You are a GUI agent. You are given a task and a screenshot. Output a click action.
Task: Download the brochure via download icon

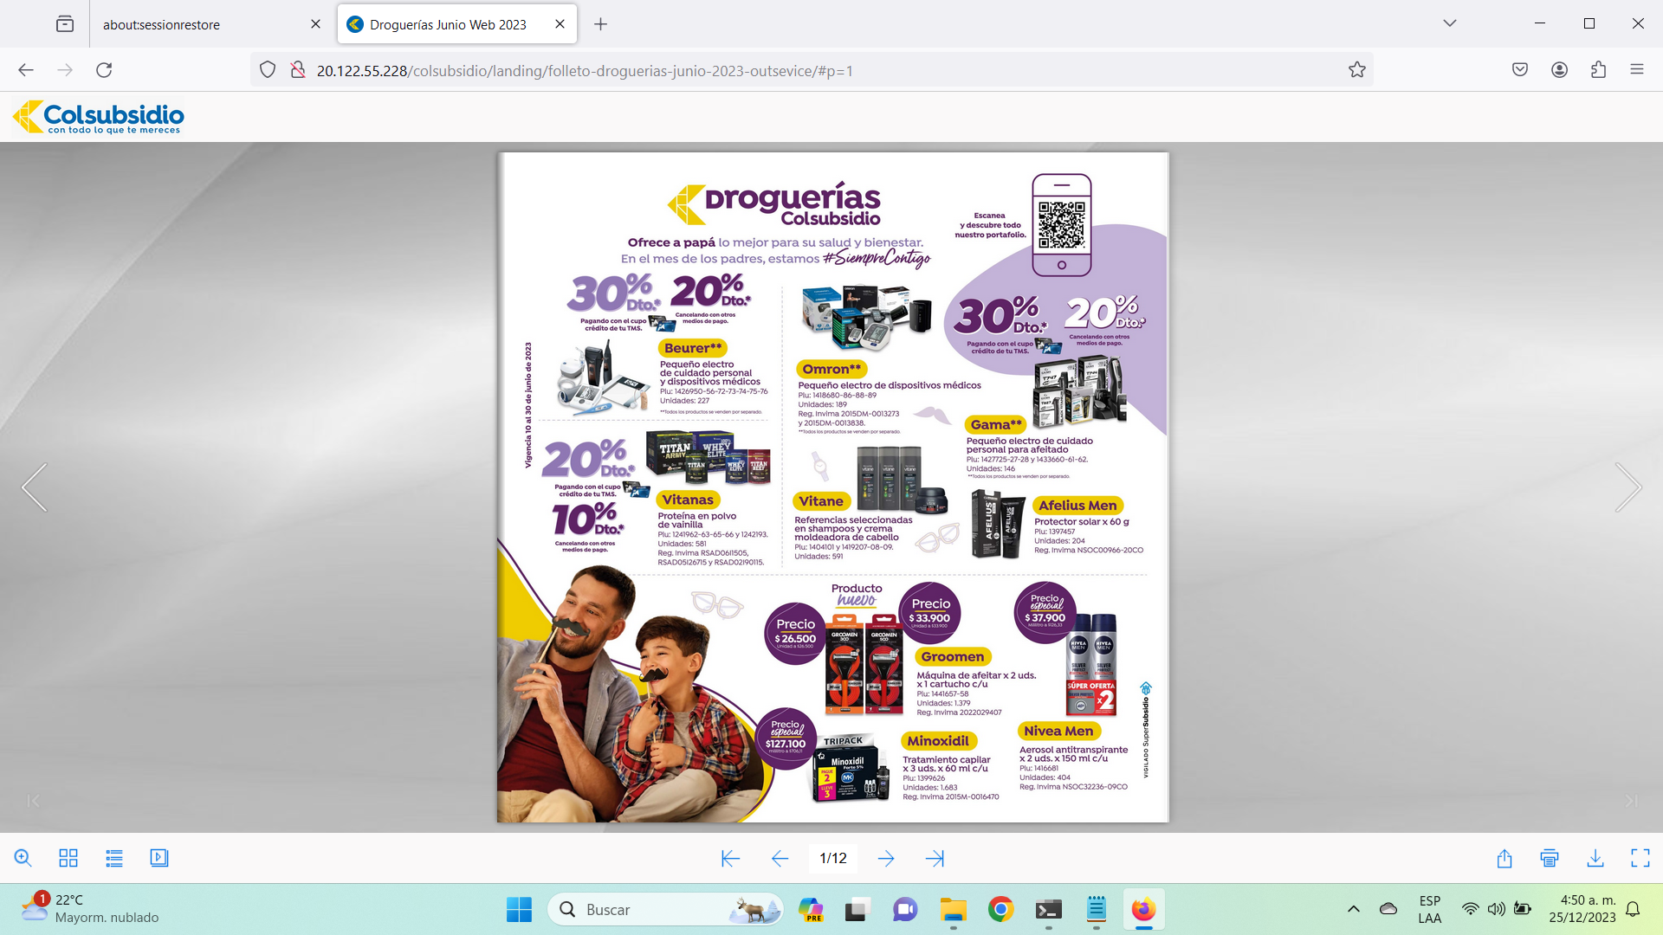pos(1595,858)
